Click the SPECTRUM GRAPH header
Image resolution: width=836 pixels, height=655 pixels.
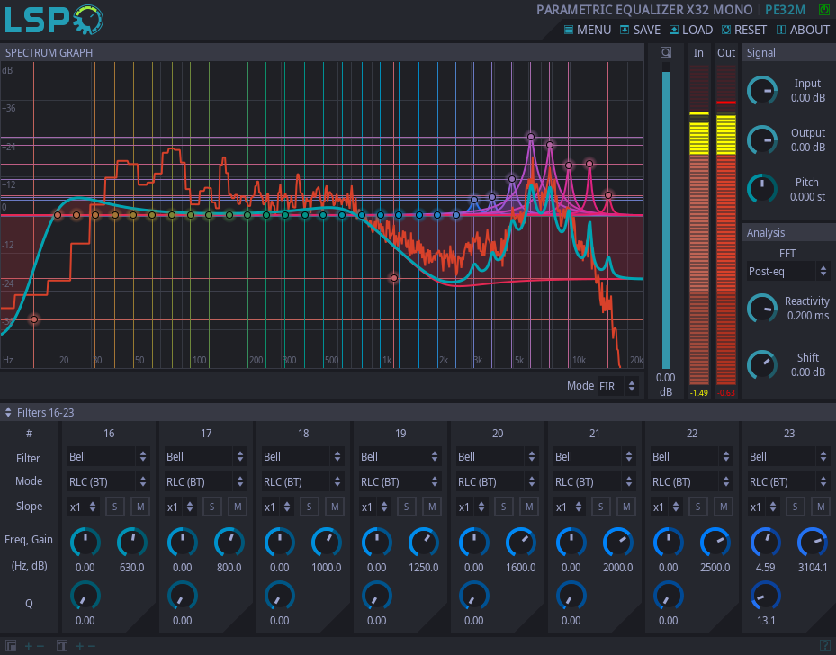(x=49, y=52)
